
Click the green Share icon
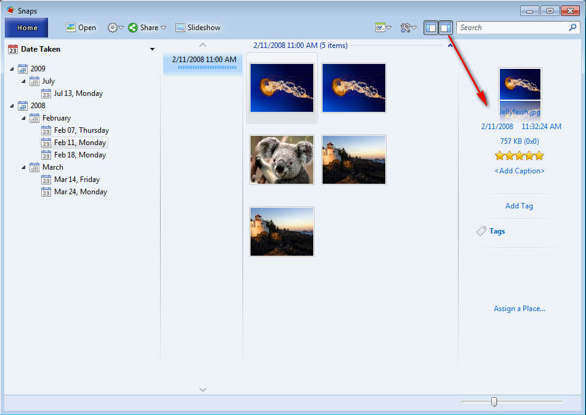(133, 28)
